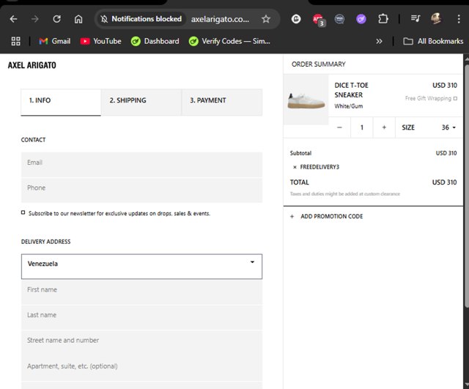Open the media controls icon
The height and width of the screenshot is (389, 469).
pyautogui.click(x=416, y=19)
